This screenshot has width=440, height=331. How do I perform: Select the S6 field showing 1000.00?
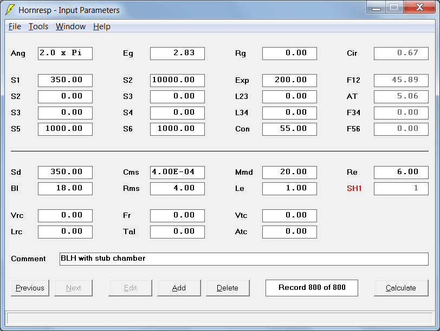tap(177, 129)
